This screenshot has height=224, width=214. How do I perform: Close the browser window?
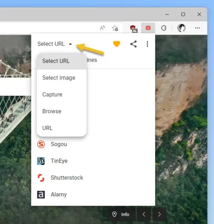pyautogui.click(x=199, y=15)
